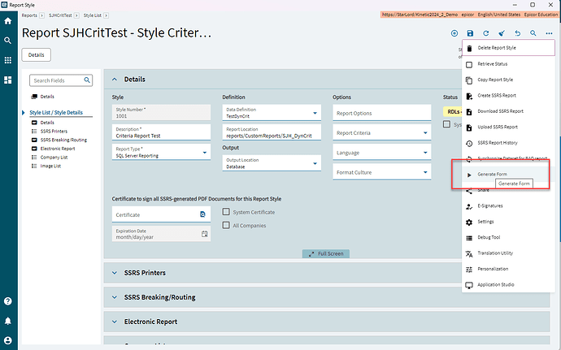Go to the Style List breadcrumb link
This screenshot has height=350, width=561.
point(93,15)
